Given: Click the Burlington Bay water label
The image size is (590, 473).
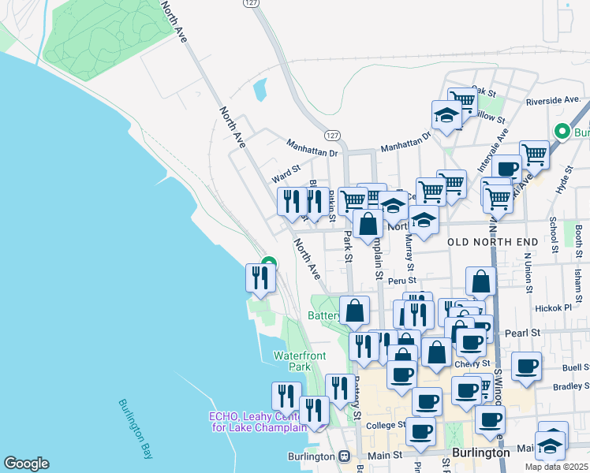Looking at the screenshot, I should (x=136, y=429).
